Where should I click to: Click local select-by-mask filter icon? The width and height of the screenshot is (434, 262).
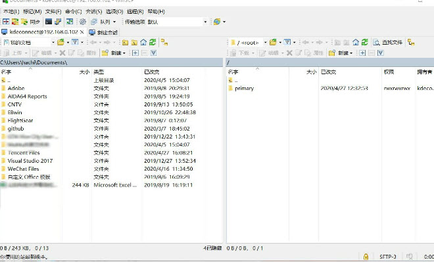[x=154, y=53]
